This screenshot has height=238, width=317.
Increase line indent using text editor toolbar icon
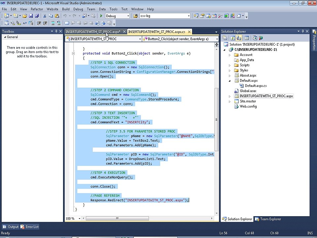tap(45, 23)
